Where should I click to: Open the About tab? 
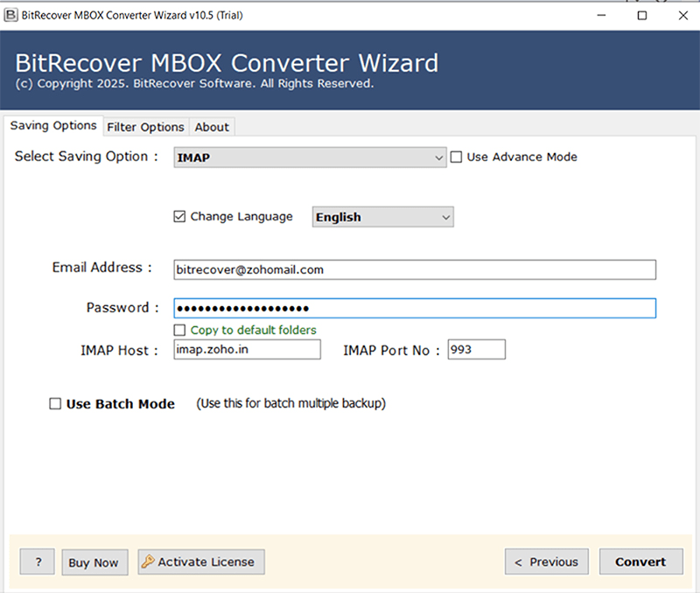coord(212,127)
